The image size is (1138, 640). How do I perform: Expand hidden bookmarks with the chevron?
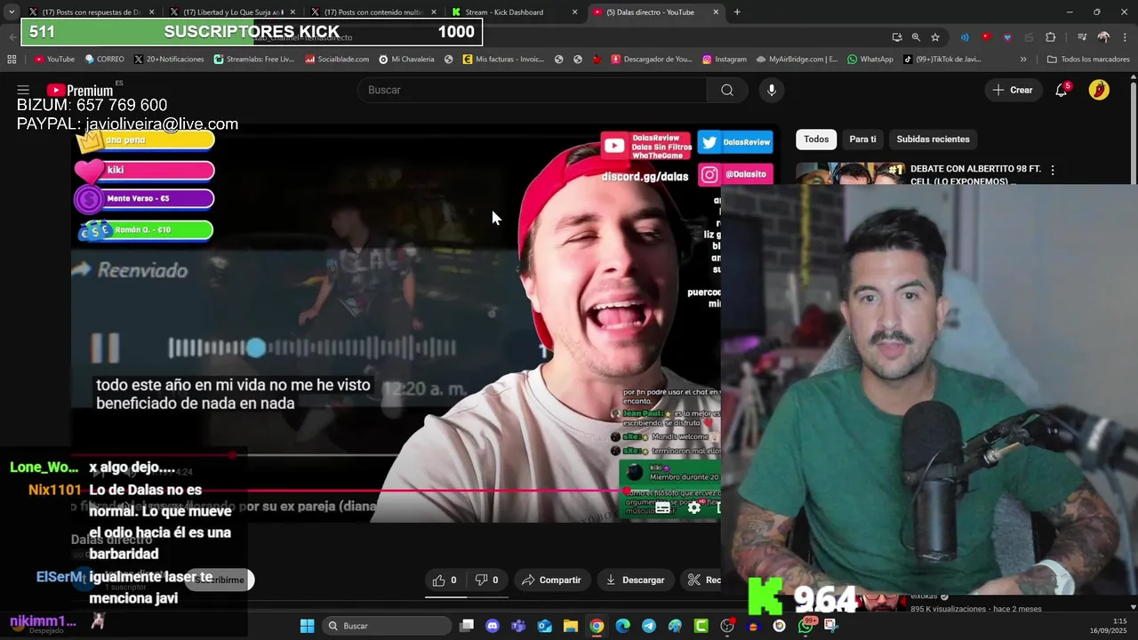click(1023, 60)
